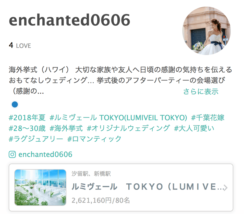Open the #ルミヴェール TOKYO(LUMIVEIL TOKYO) hashtag

[x=118, y=117]
